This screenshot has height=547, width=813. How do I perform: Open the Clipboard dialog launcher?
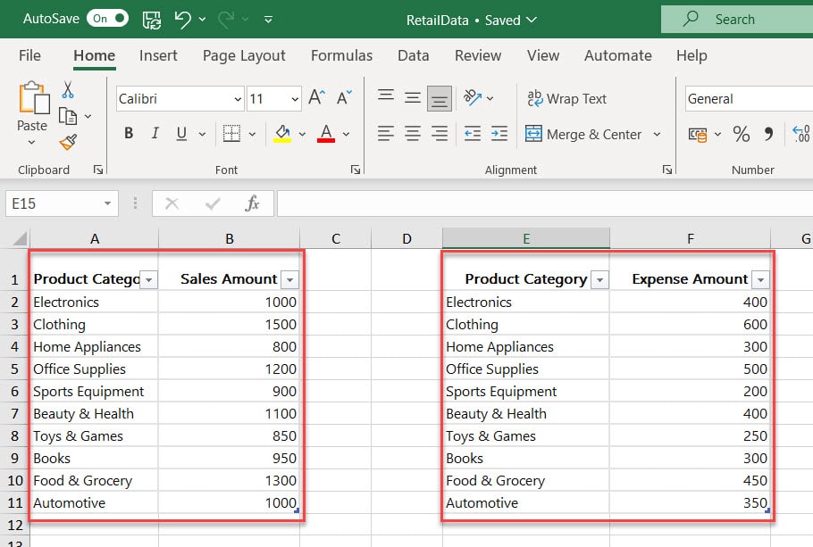point(98,170)
